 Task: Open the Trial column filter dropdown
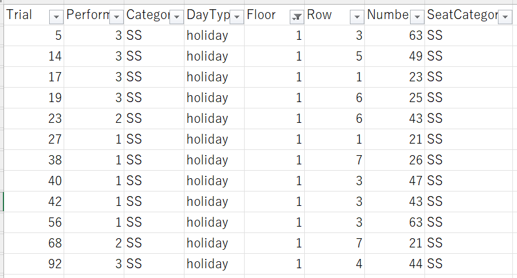56,17
